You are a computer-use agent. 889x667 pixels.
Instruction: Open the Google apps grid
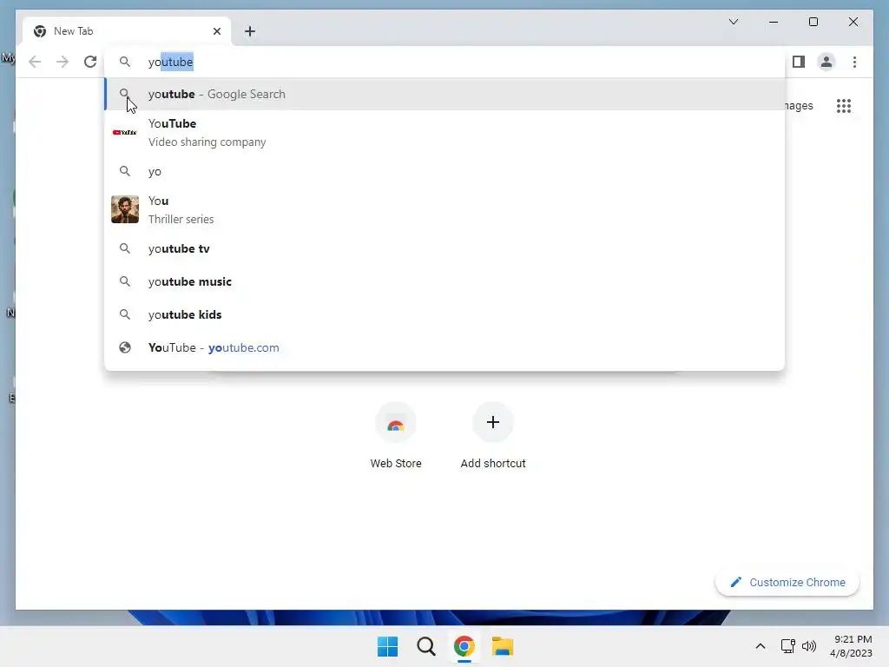click(844, 106)
